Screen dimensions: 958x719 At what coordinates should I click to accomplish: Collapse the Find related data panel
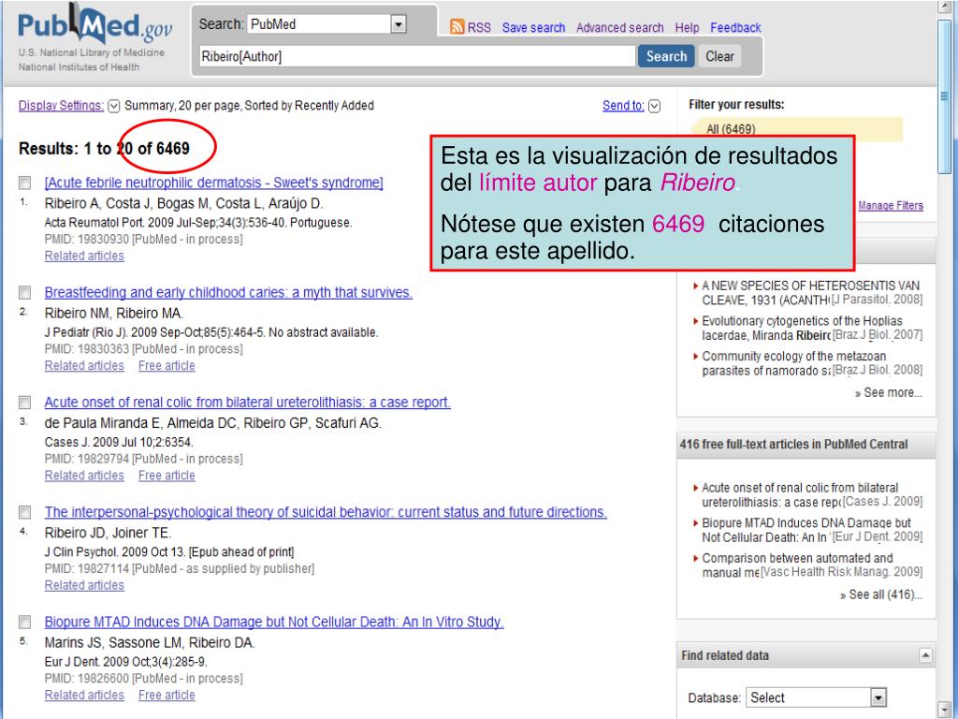coord(925,655)
